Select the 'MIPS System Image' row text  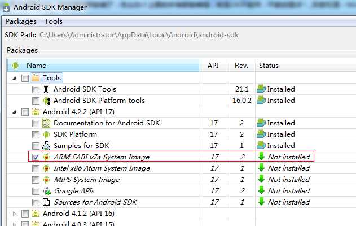[x=87, y=180]
